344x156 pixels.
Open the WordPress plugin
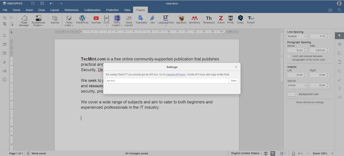tap(82, 20)
